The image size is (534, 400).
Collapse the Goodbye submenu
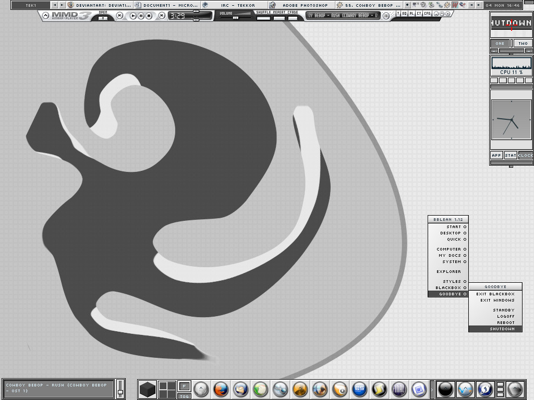tap(448, 294)
